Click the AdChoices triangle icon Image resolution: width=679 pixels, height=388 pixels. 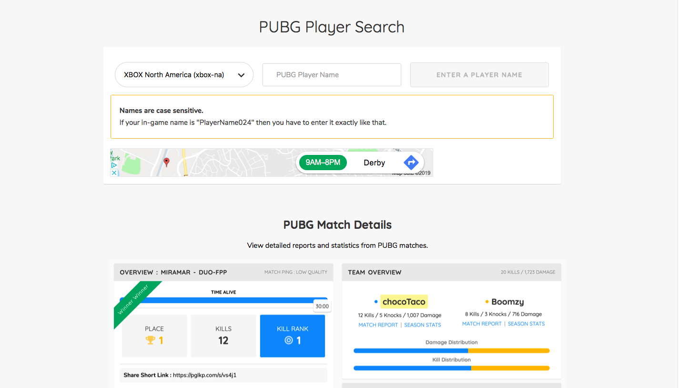114,165
